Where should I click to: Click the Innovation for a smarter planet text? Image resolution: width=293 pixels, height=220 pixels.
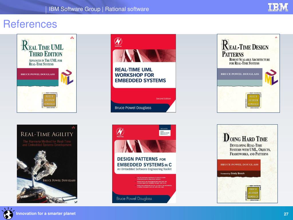tap(46, 213)
